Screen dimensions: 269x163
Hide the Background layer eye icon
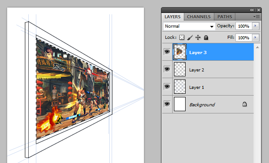click(x=167, y=104)
